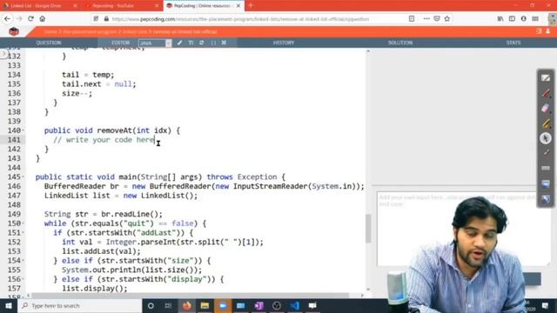The width and height of the screenshot is (557, 313).
Task: Switch to the Google Drive browser tab
Action: click(x=40, y=6)
